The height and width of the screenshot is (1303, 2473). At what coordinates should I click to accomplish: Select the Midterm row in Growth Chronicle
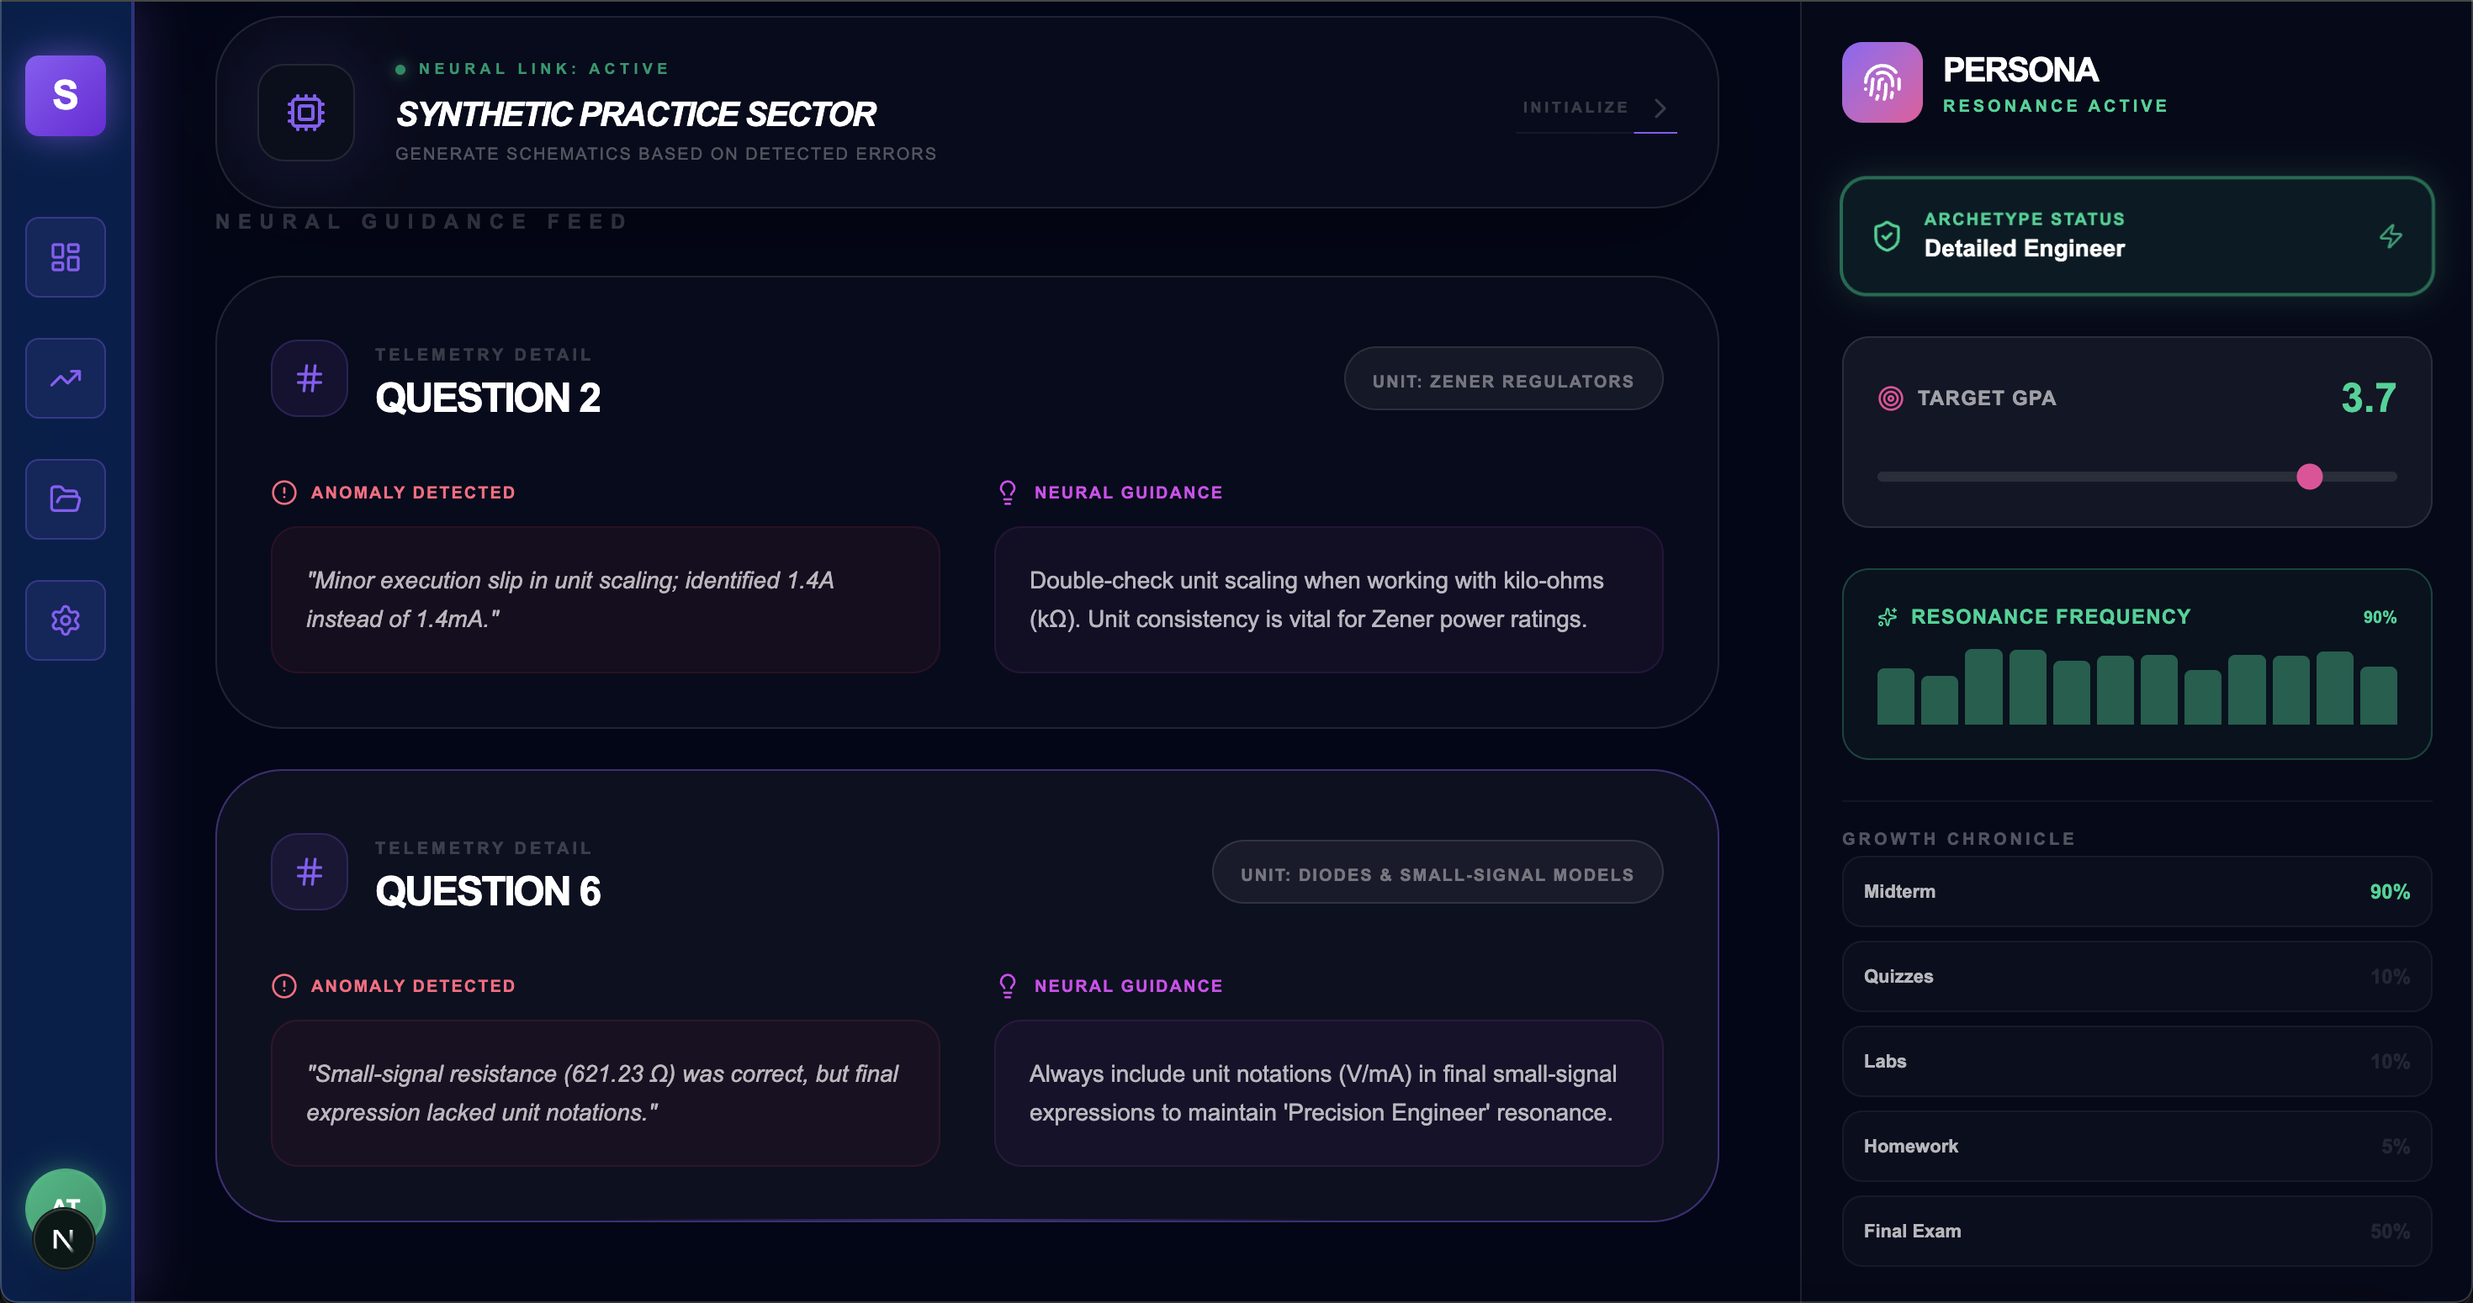tap(2135, 891)
